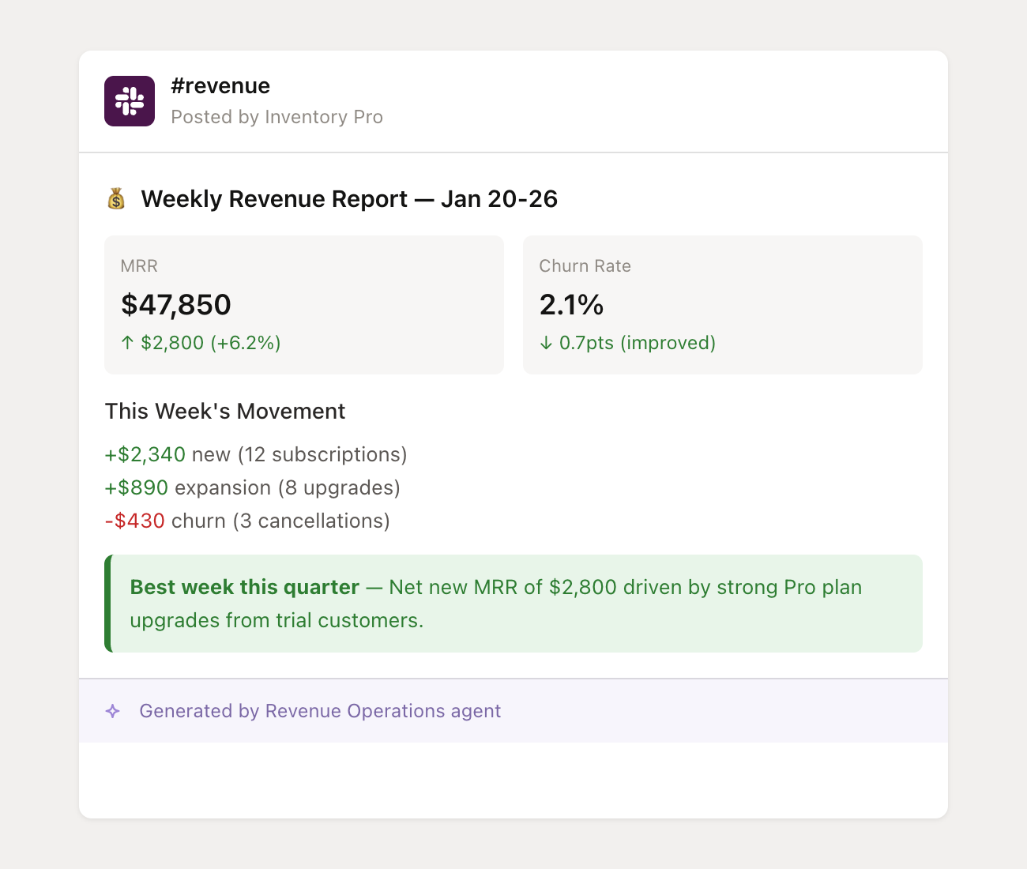
Task: Click the sparkle agent icon in footer
Action: [x=114, y=711]
